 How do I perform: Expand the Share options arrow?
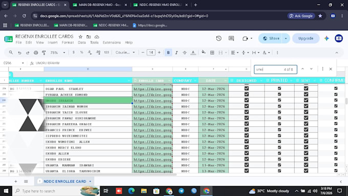(x=286, y=38)
